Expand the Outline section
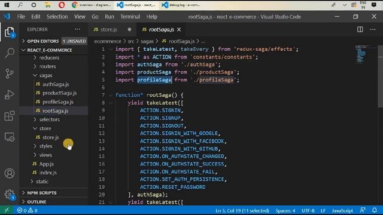 coord(54,202)
